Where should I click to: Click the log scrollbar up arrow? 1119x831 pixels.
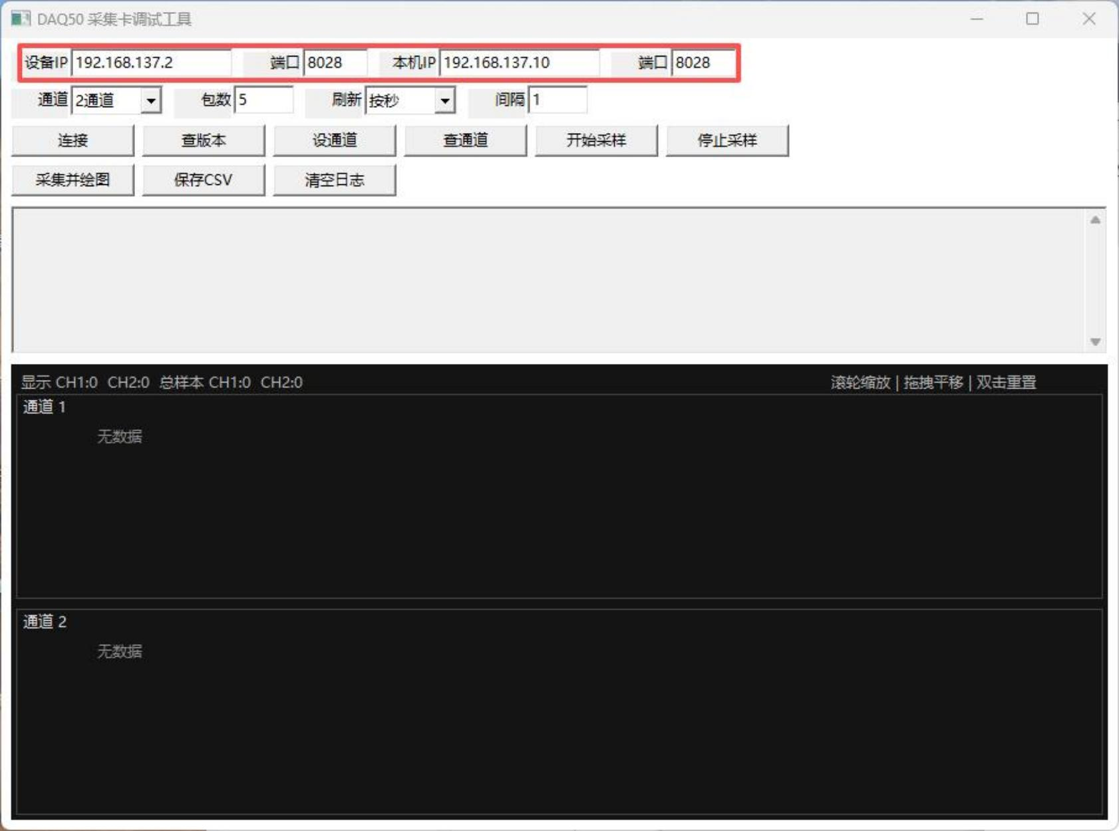click(1095, 220)
